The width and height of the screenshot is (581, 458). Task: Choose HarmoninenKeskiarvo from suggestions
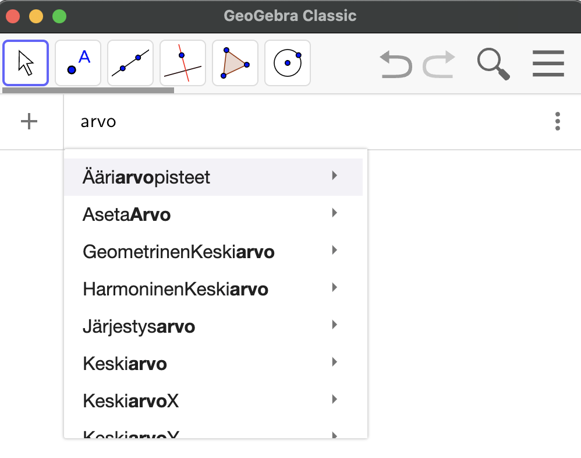tap(176, 289)
